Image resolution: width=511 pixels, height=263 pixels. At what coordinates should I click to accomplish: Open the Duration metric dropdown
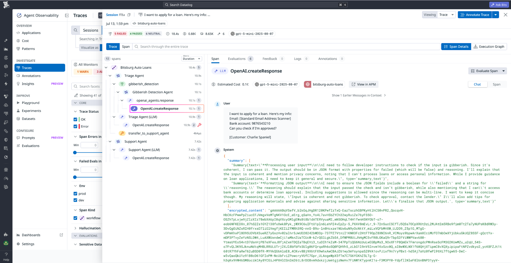pyautogui.click(x=192, y=58)
